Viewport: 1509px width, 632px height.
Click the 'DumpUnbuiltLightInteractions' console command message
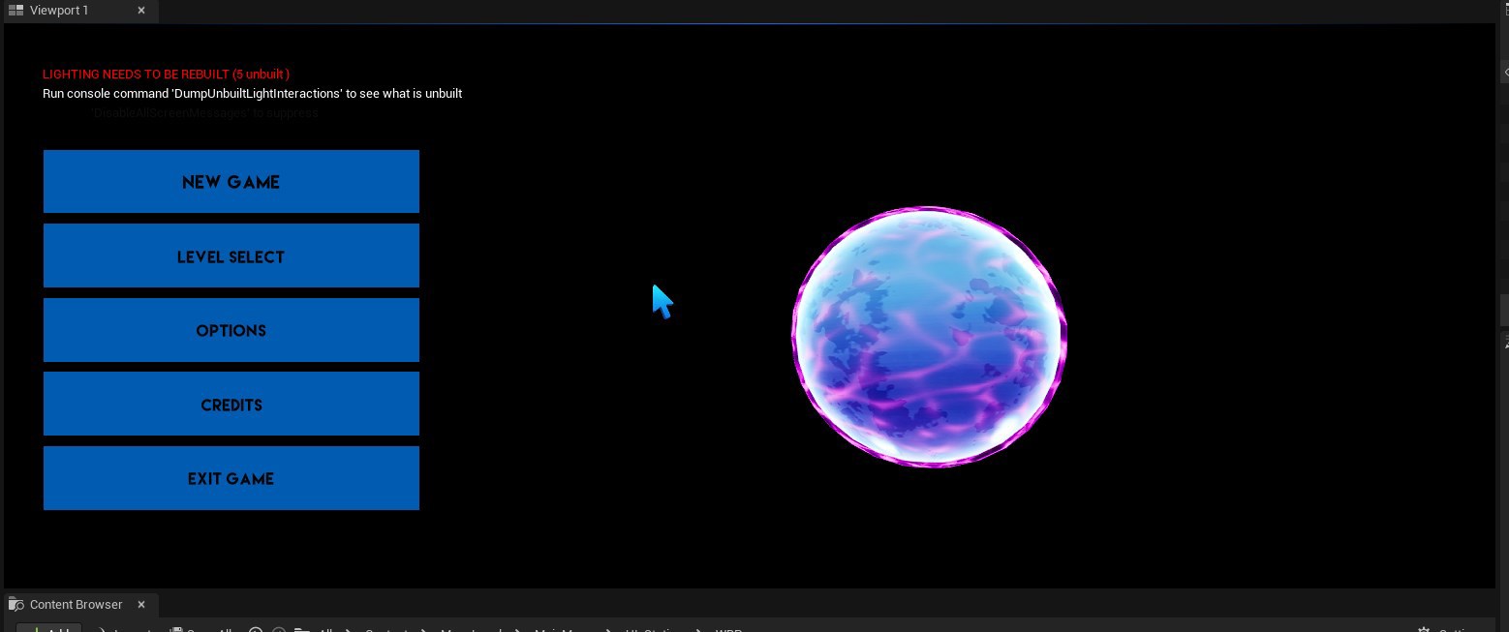252,94
